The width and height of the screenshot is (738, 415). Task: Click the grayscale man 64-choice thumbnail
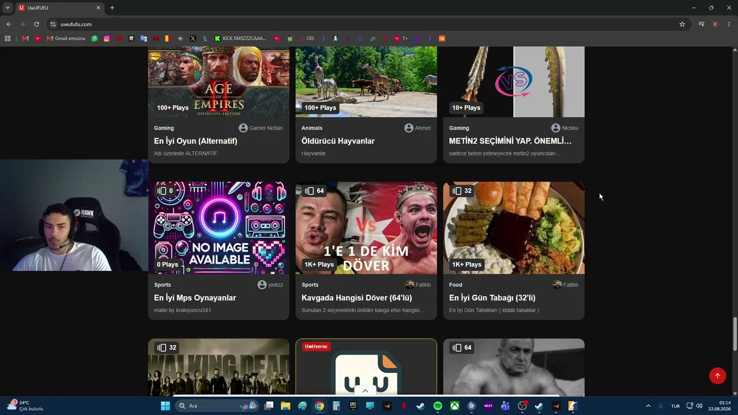pos(514,367)
